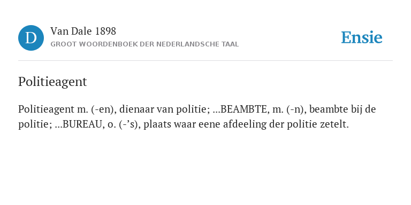Open the Van Dale 1898 source title

83,31
